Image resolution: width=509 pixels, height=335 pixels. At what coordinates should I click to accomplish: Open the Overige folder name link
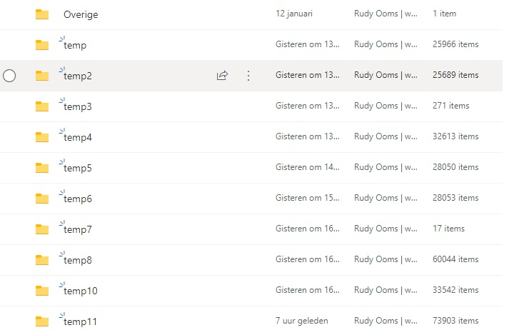[x=81, y=14]
